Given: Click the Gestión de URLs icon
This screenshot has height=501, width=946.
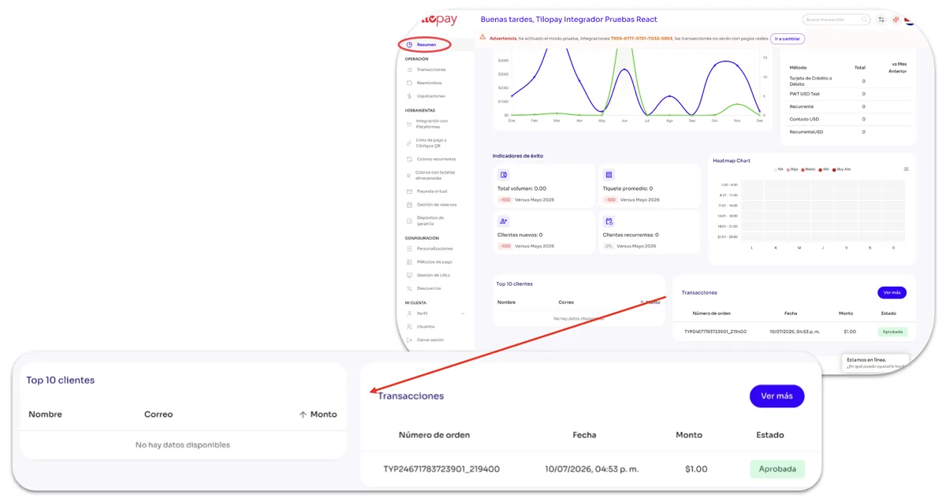Looking at the screenshot, I should (409, 275).
